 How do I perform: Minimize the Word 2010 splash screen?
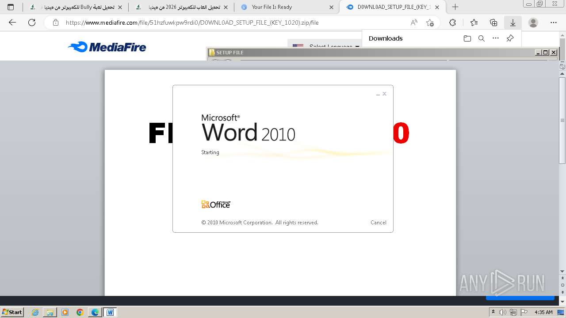[x=378, y=94]
